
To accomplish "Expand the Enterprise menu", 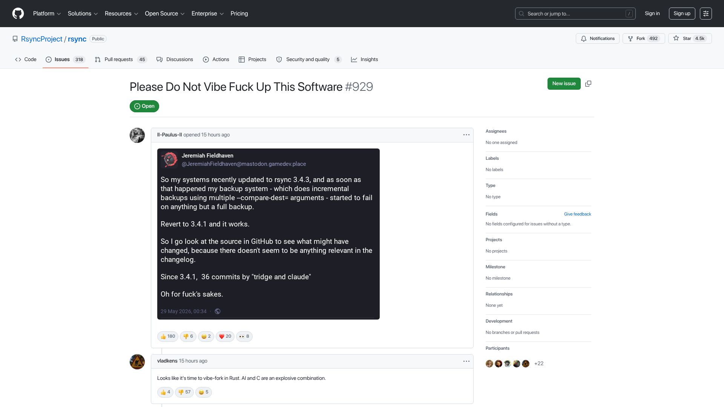I will (x=207, y=14).
